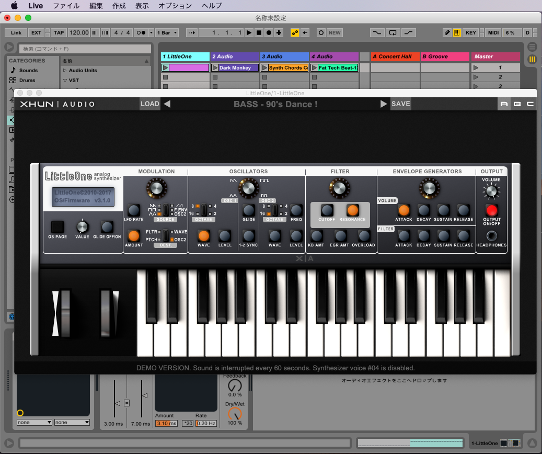Click the filter CUTOFF knob
This screenshot has height=454, width=542.
coord(327,210)
